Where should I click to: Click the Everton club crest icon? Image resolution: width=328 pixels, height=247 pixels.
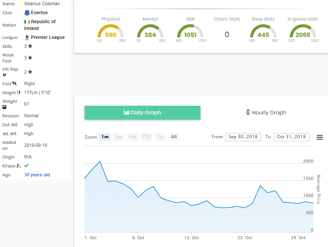27,13
